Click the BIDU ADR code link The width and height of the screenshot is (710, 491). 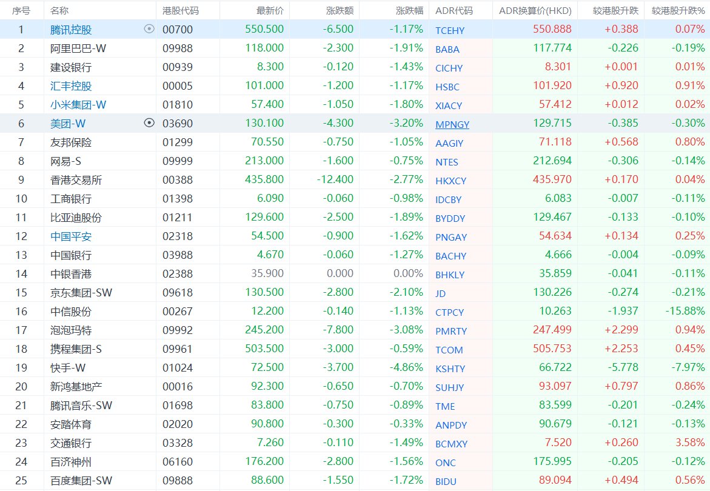point(446,481)
